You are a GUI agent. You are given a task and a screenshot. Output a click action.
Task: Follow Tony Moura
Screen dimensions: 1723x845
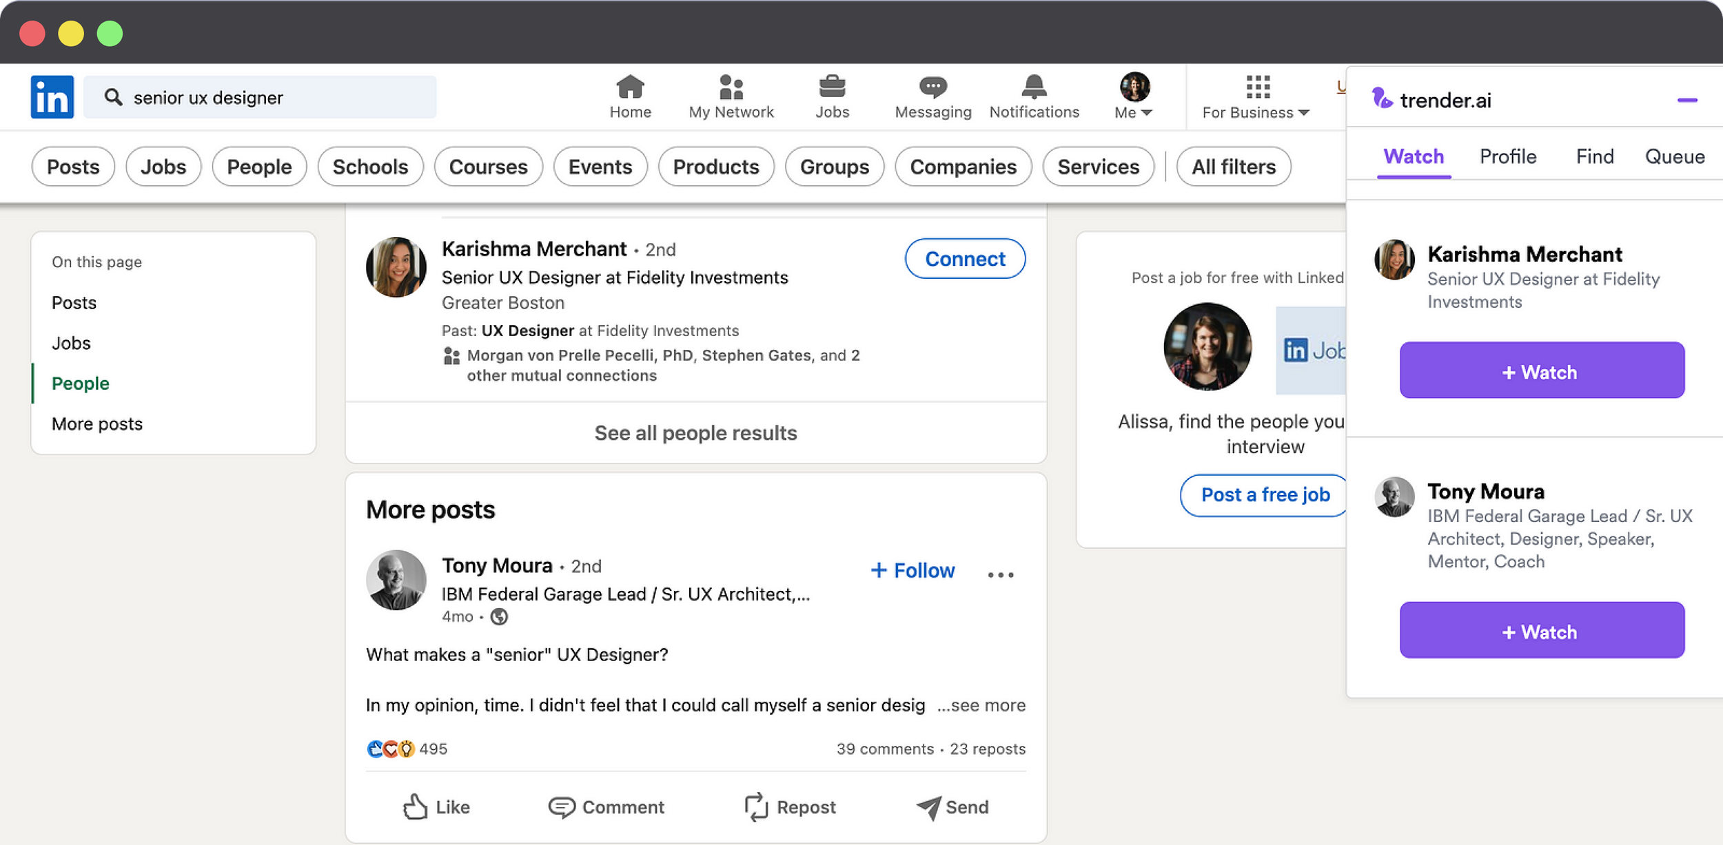point(913,570)
